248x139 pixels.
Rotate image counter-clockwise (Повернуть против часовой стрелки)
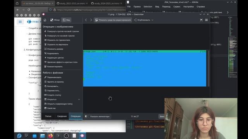(x=62, y=31)
